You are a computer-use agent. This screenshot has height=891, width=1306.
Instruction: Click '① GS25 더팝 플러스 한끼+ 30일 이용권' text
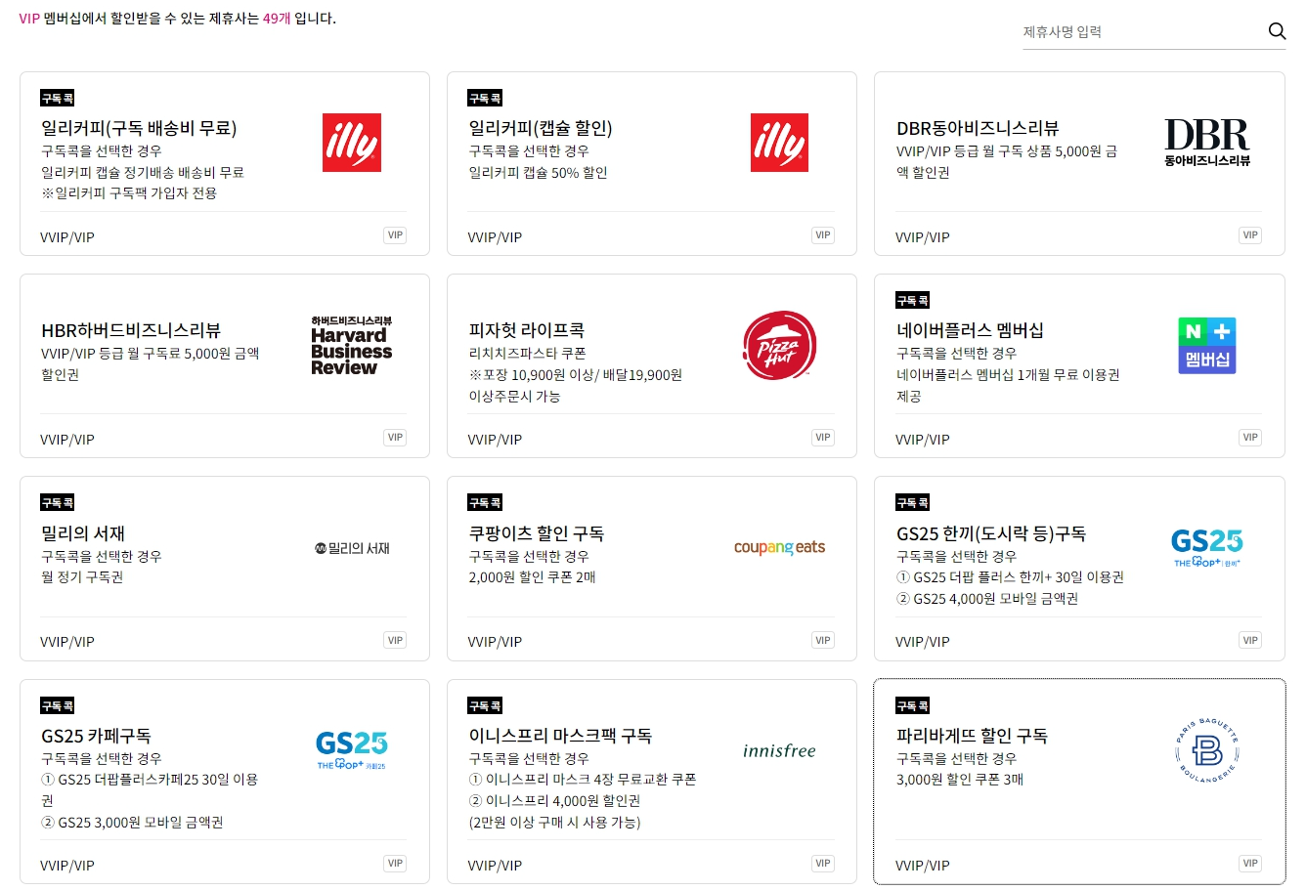1010,577
